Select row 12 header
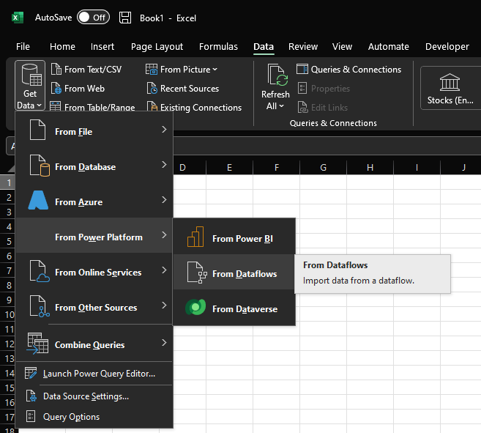This screenshot has width=481, height=433. [x=9, y=344]
